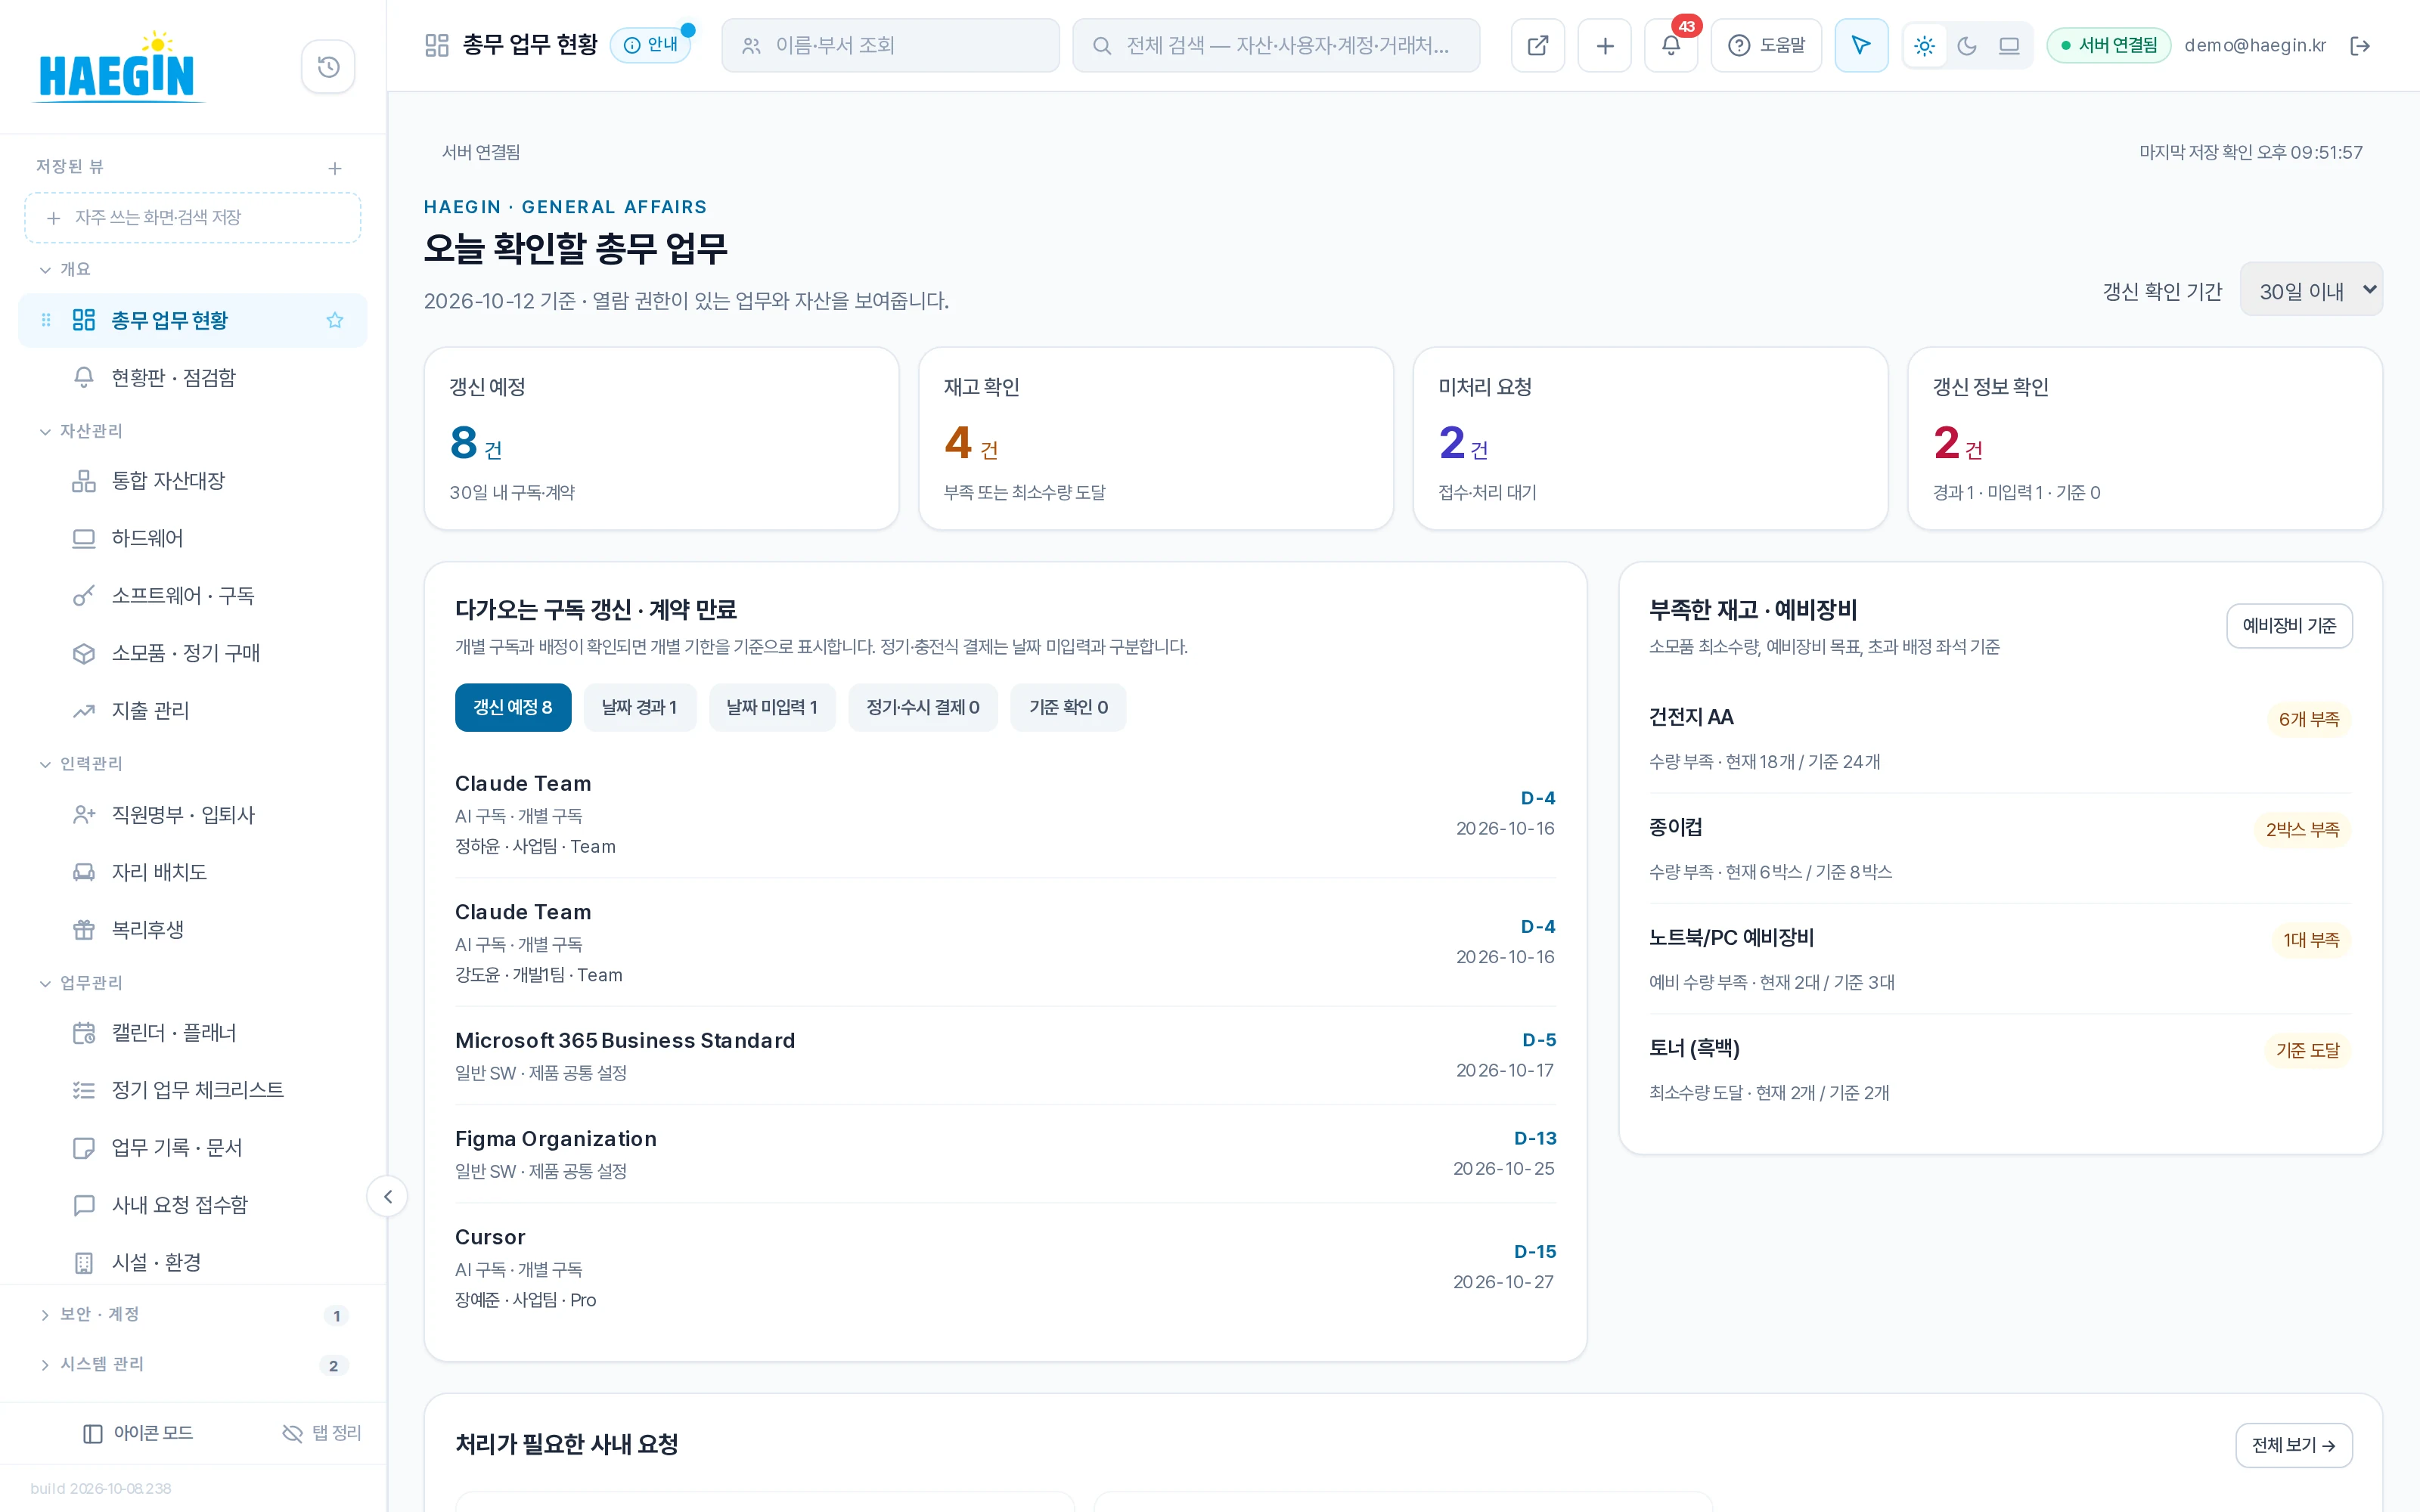Viewport: 2420px width, 1512px height.
Task: Open 캘린더 · 플래너 in sidebar
Action: (x=193, y=1033)
